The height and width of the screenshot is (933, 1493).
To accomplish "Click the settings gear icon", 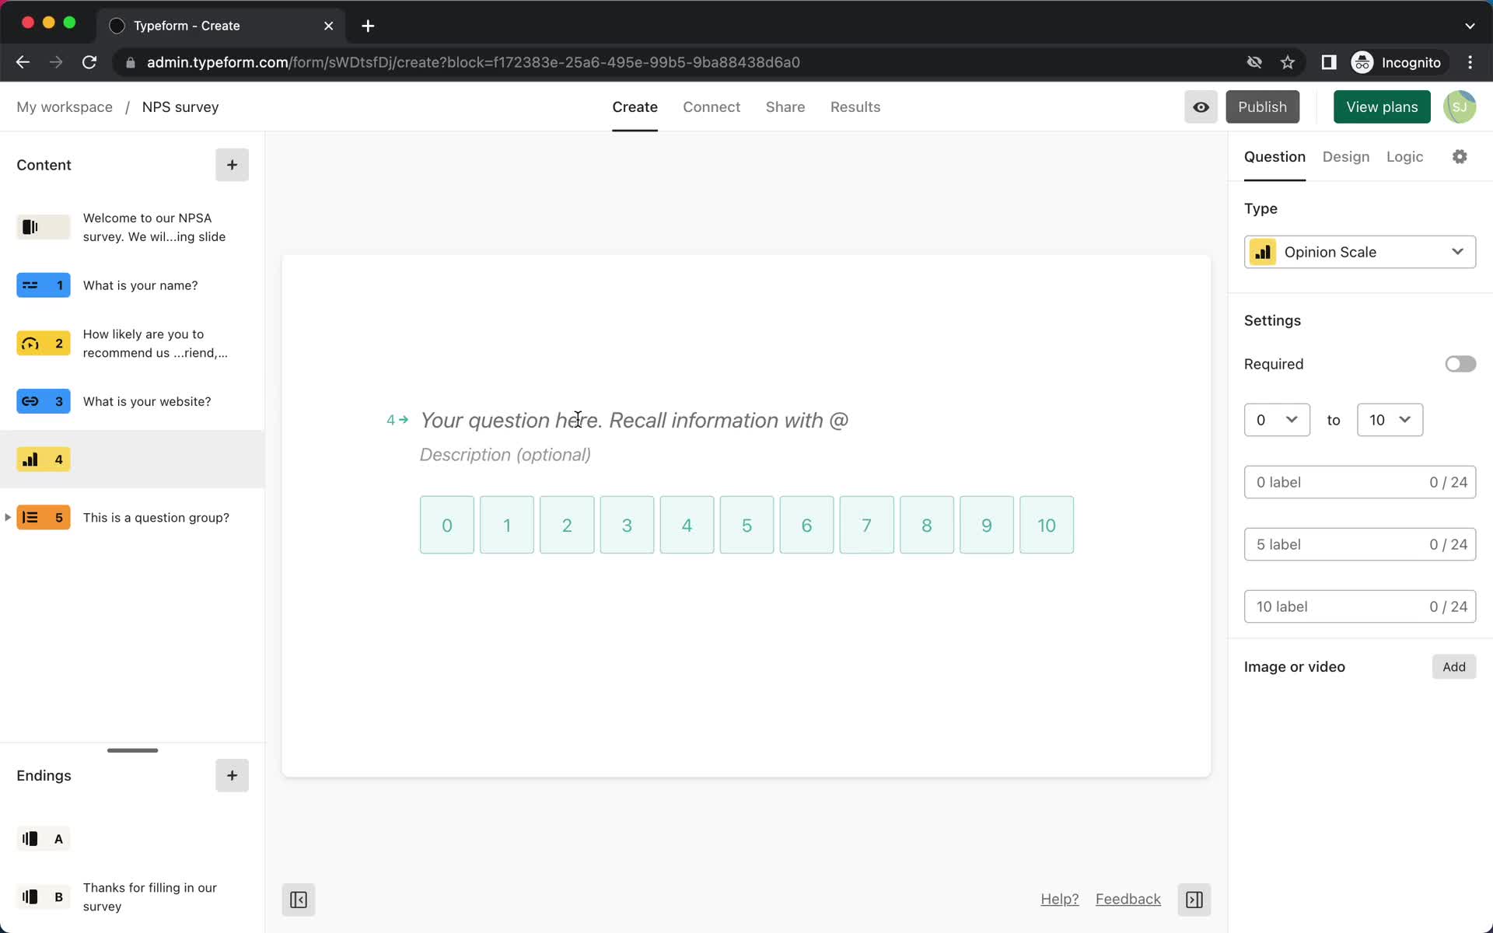I will [1460, 157].
